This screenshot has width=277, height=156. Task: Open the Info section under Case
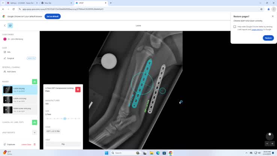click(9, 52)
